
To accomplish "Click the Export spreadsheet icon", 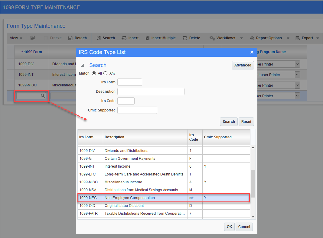I will [298, 38].
